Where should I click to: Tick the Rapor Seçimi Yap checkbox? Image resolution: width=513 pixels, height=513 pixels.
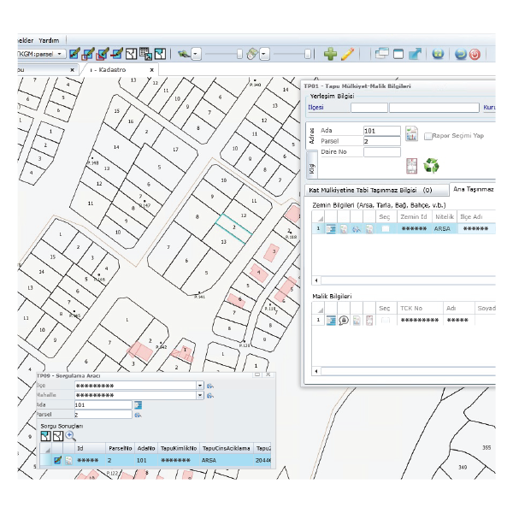[x=427, y=136]
